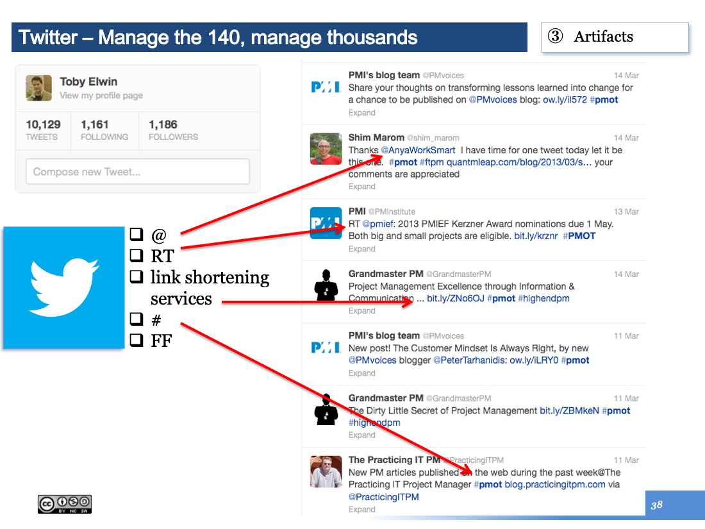Open the ow.ly/il572 link
Image resolution: width=705 pixels, height=529 pixels.
click(x=565, y=100)
